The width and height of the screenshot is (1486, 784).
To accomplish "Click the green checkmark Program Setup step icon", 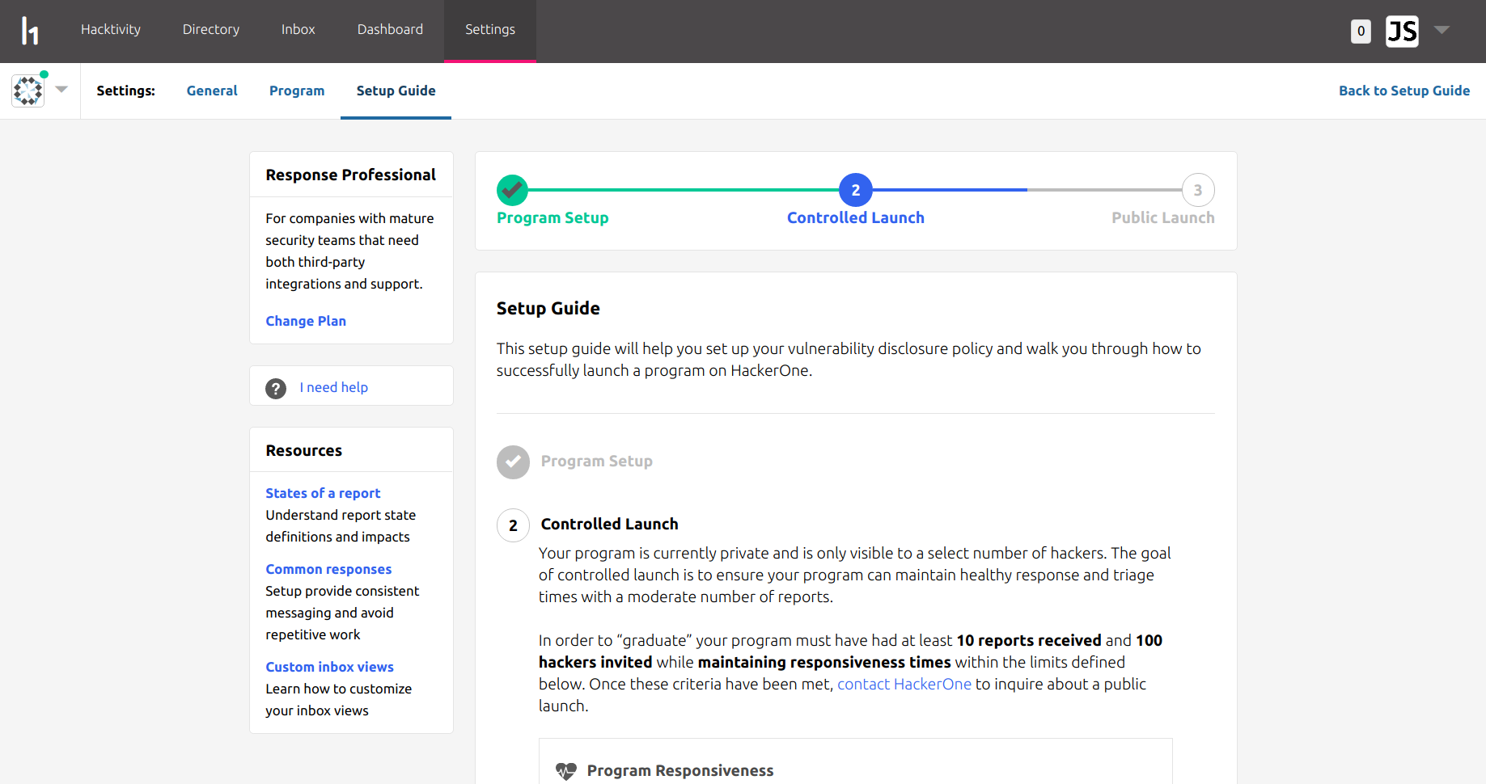I will (x=512, y=191).
